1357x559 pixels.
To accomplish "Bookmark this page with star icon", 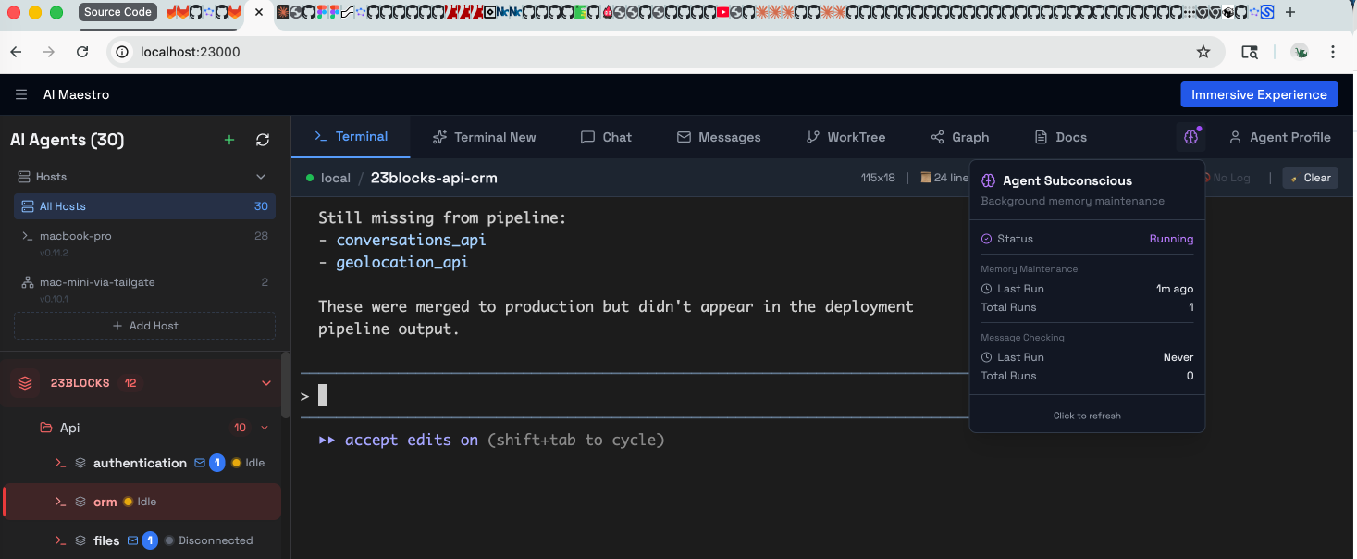I will point(1203,52).
